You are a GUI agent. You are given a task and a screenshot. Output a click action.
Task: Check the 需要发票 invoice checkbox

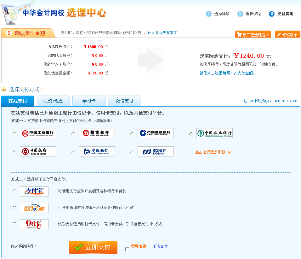point(127,249)
